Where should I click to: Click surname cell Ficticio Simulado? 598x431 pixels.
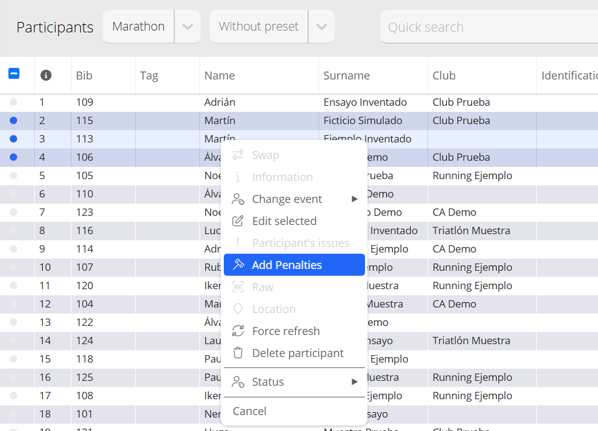[363, 120]
